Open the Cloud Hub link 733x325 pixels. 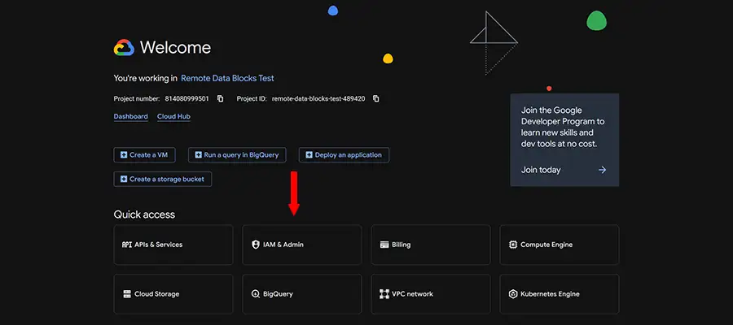pyautogui.click(x=173, y=116)
